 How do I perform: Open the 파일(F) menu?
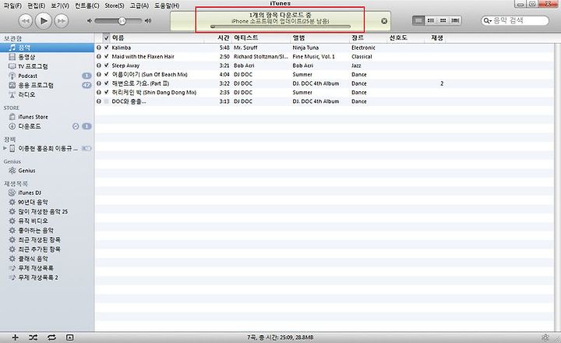pos(12,5)
